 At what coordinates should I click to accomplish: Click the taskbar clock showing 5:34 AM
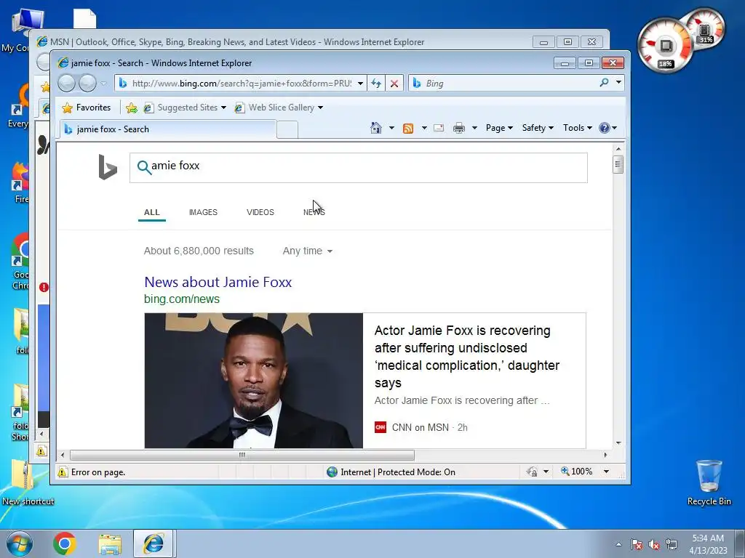[x=708, y=544]
